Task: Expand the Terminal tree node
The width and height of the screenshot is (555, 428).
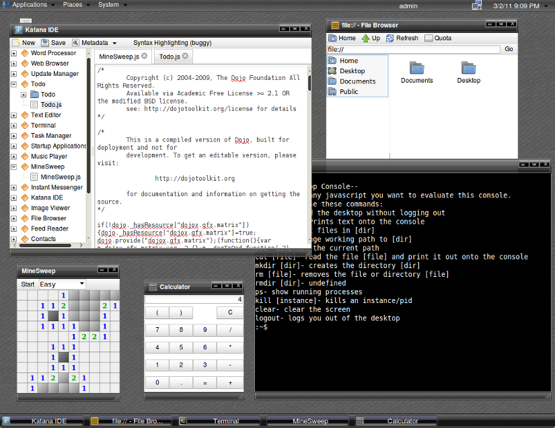Action: point(14,126)
